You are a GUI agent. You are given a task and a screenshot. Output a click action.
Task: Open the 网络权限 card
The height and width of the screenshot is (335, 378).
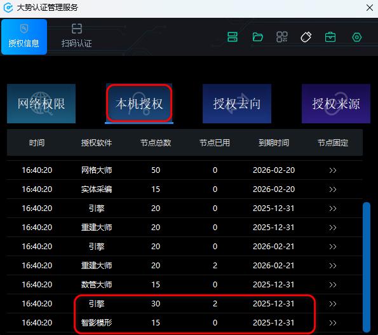coord(41,104)
